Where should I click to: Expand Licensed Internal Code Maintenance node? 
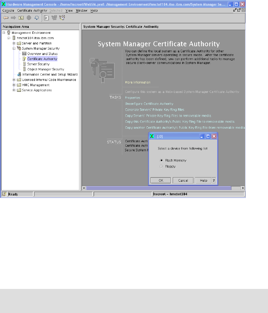point(14,80)
